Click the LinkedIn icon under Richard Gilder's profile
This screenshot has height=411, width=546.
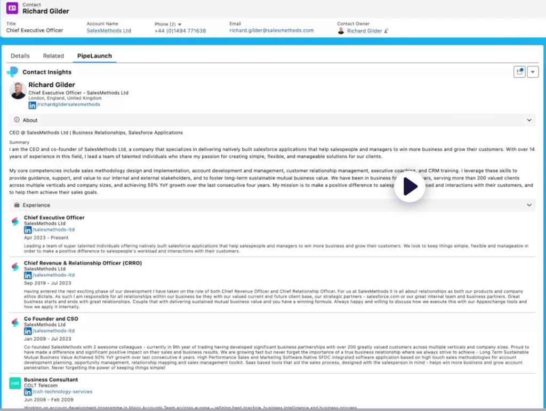[x=32, y=105]
